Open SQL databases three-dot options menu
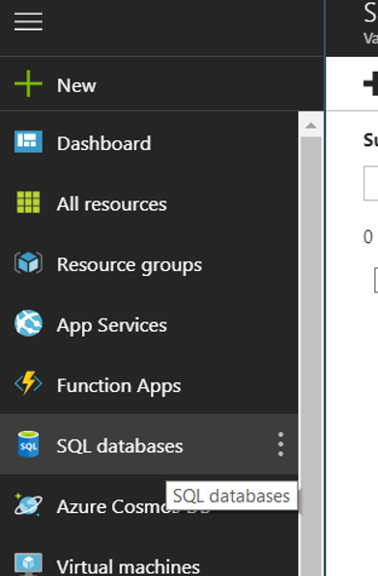This screenshot has height=576, width=378. tap(280, 444)
